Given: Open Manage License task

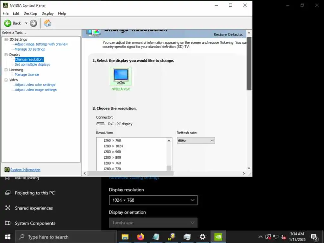Looking at the screenshot, I should (27, 75).
